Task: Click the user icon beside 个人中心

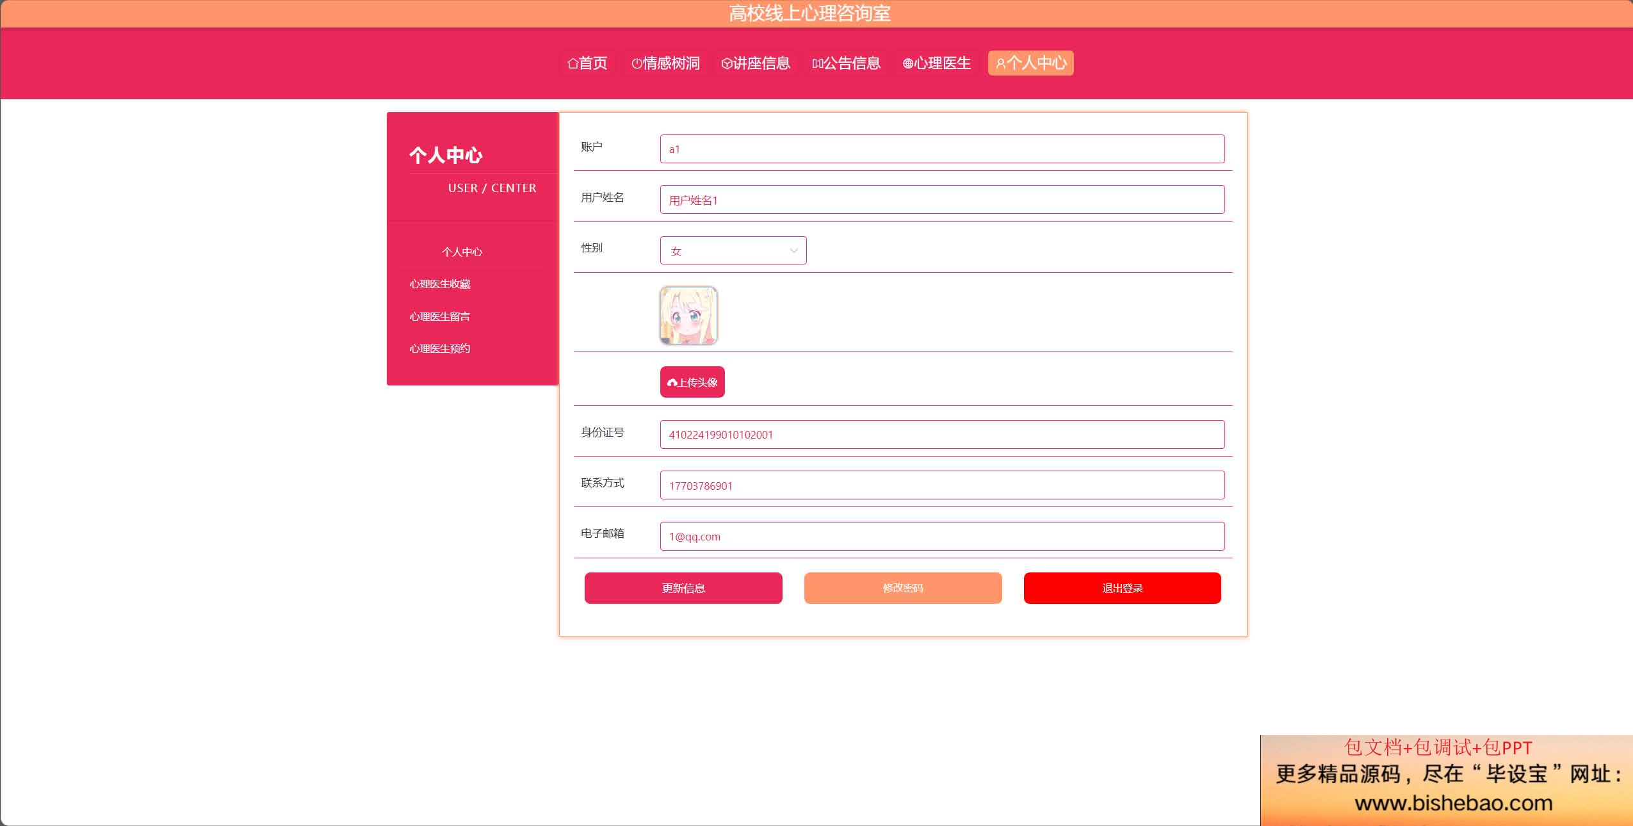Action: (x=1000, y=63)
